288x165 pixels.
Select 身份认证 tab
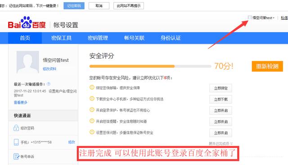coord(171,38)
